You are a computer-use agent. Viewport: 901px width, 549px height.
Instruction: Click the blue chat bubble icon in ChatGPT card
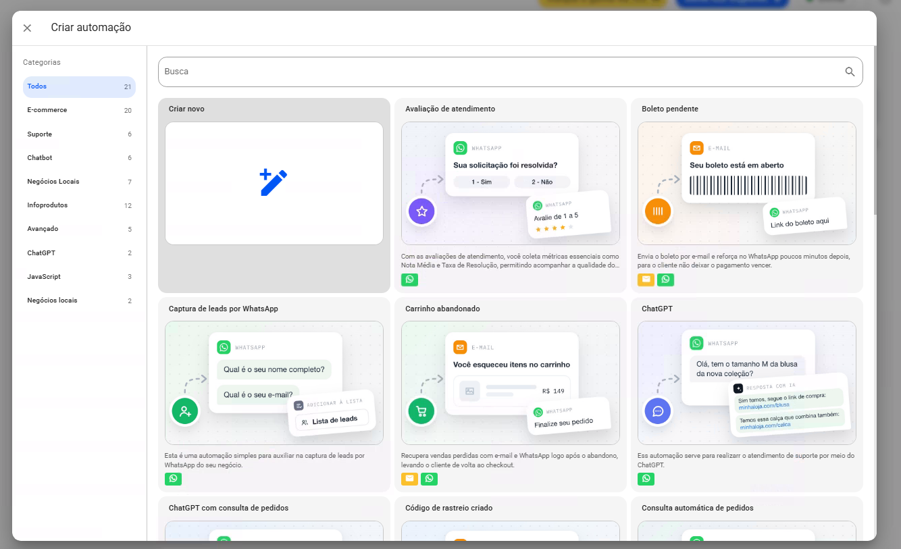[x=658, y=411]
